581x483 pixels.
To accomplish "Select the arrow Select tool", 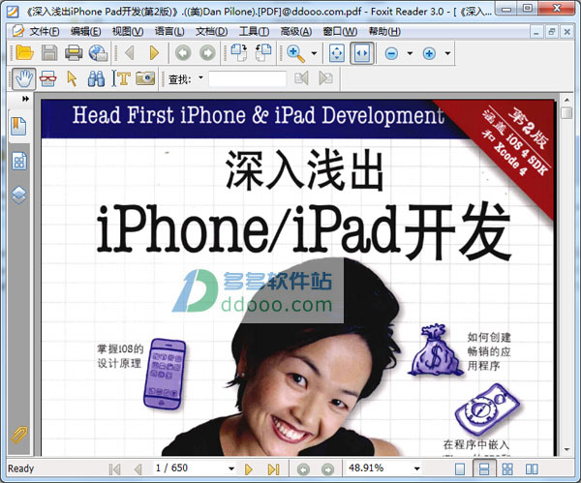I will (72, 78).
